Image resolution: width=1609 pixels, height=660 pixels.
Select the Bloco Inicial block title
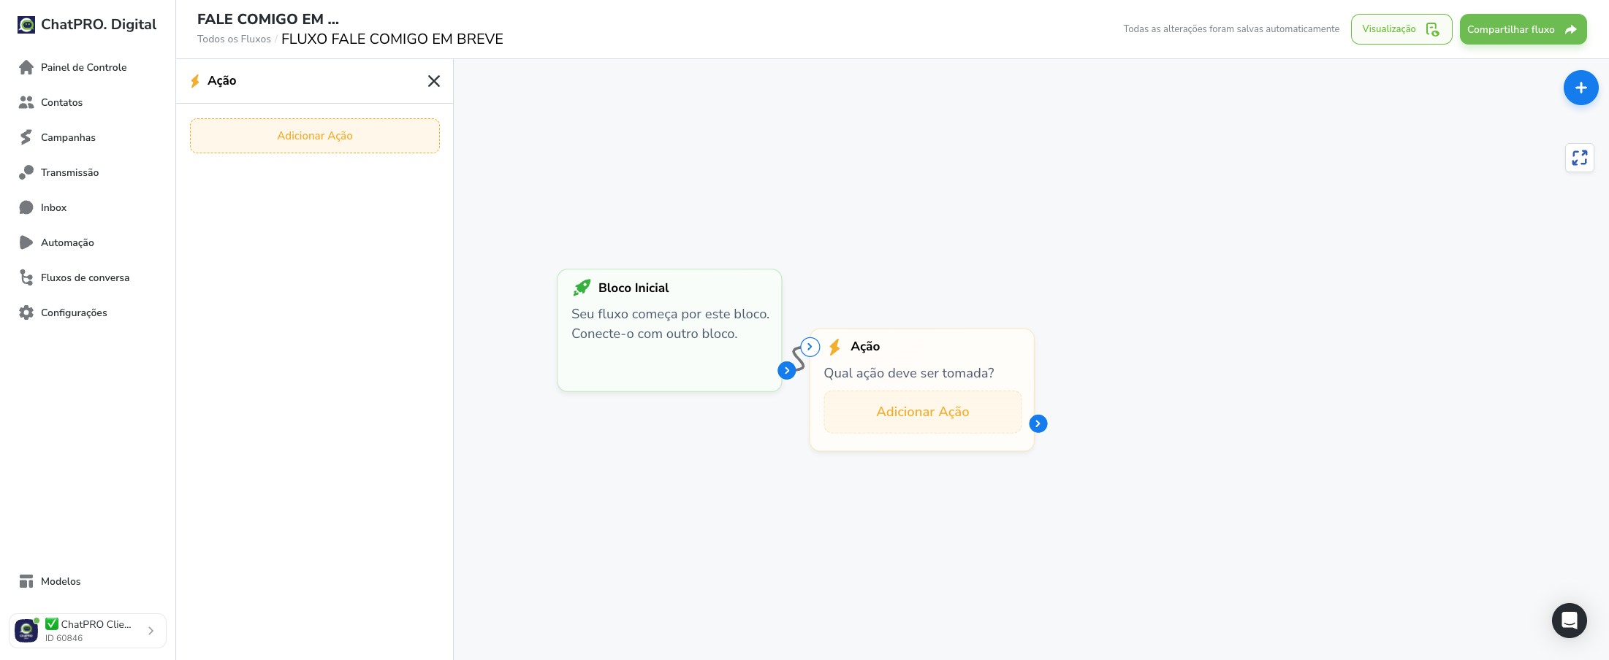point(634,288)
